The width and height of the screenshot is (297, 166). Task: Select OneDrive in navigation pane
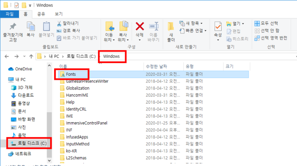(x=20, y=69)
